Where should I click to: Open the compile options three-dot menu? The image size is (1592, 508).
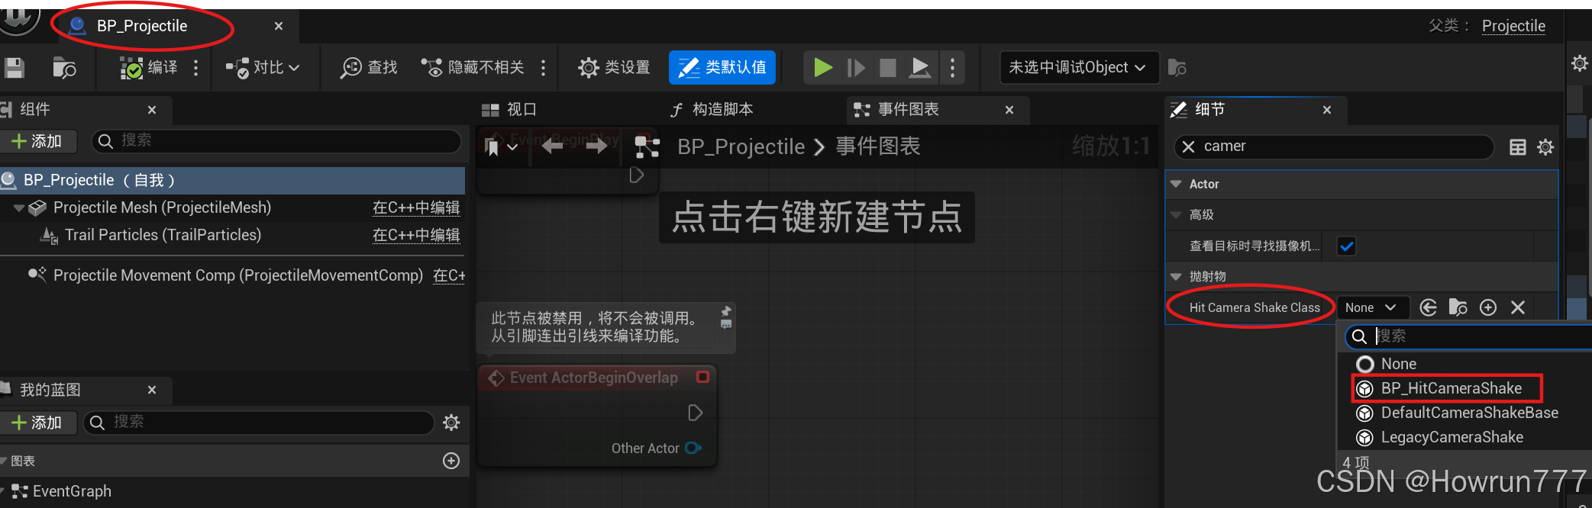coord(196,68)
